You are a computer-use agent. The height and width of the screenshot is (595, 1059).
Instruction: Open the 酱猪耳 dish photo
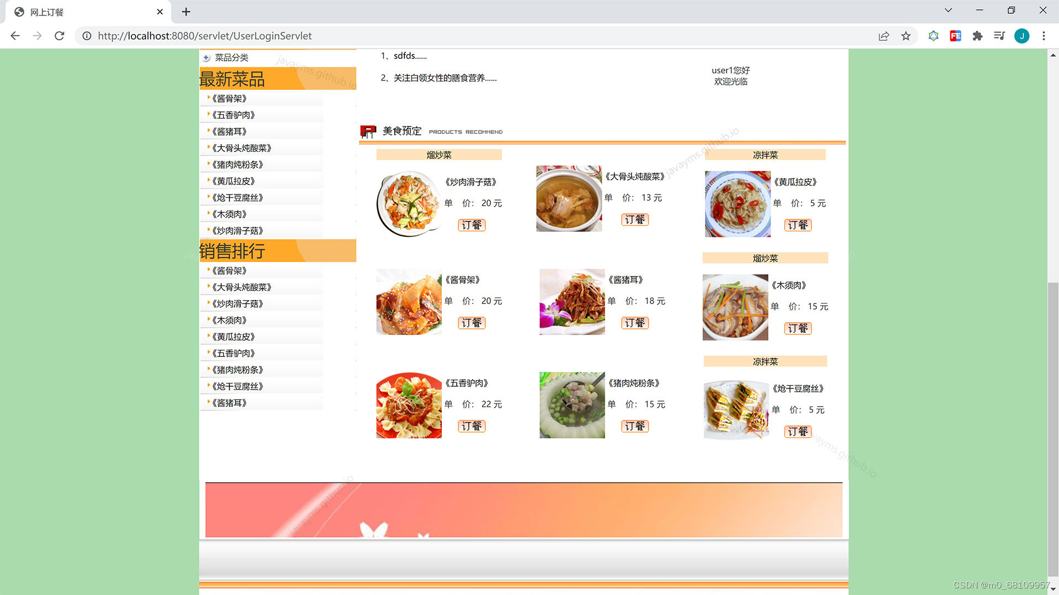click(572, 302)
